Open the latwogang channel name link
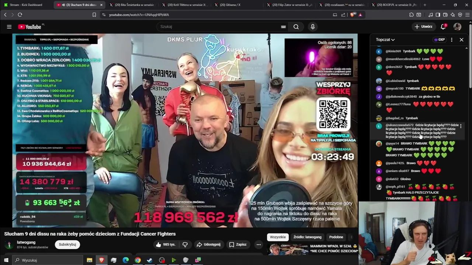 point(26,242)
